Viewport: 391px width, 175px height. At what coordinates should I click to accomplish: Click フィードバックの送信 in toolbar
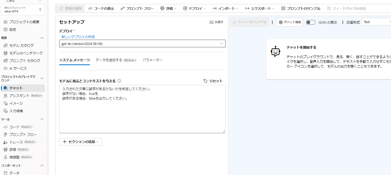tap(346, 8)
